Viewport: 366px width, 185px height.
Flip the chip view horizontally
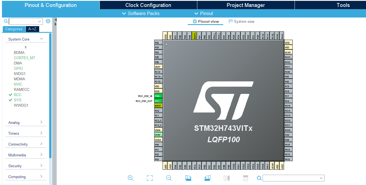tap(226, 178)
